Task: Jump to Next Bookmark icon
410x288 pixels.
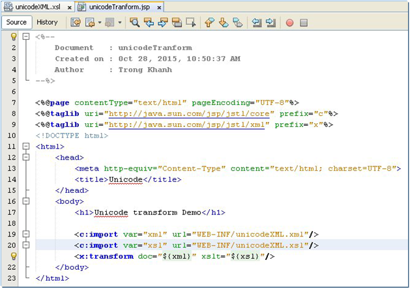Action: point(224,22)
